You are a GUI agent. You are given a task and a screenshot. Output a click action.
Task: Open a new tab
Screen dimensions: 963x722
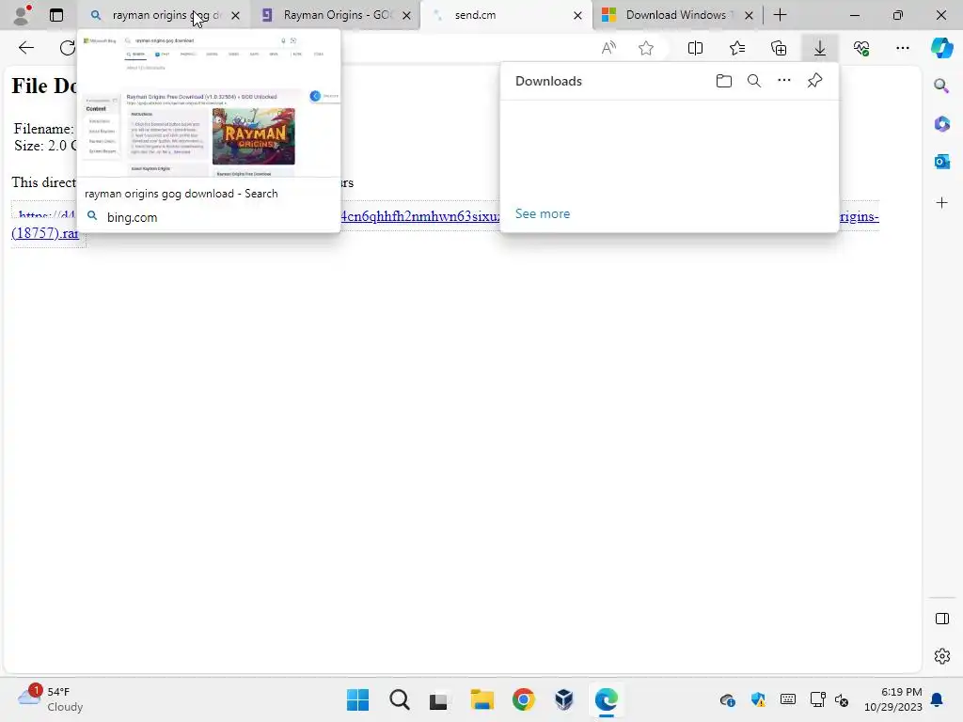pyautogui.click(x=780, y=15)
